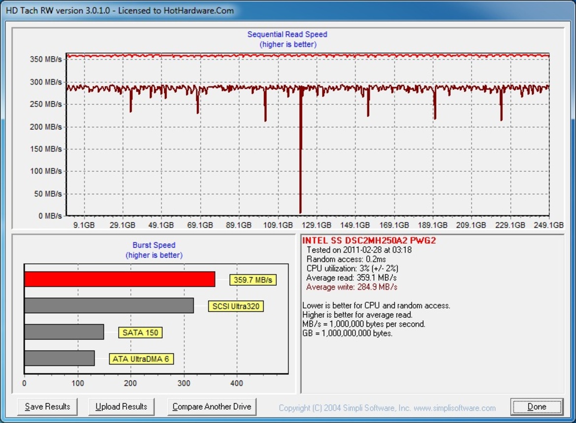
Task: Click the MB/s = 1,000,000 bytes note
Action: [x=364, y=324]
